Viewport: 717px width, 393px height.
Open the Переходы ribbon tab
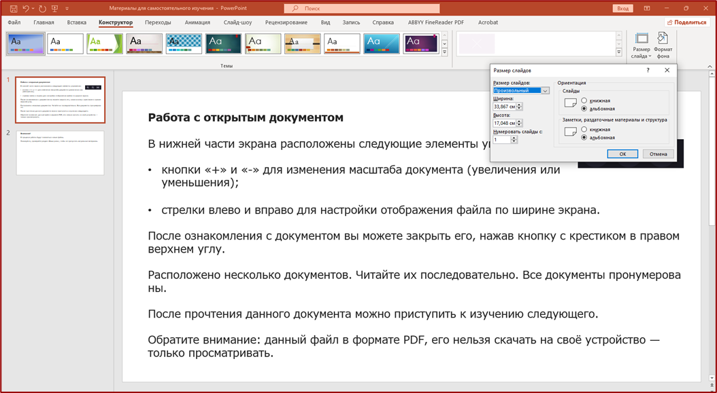[x=158, y=22]
